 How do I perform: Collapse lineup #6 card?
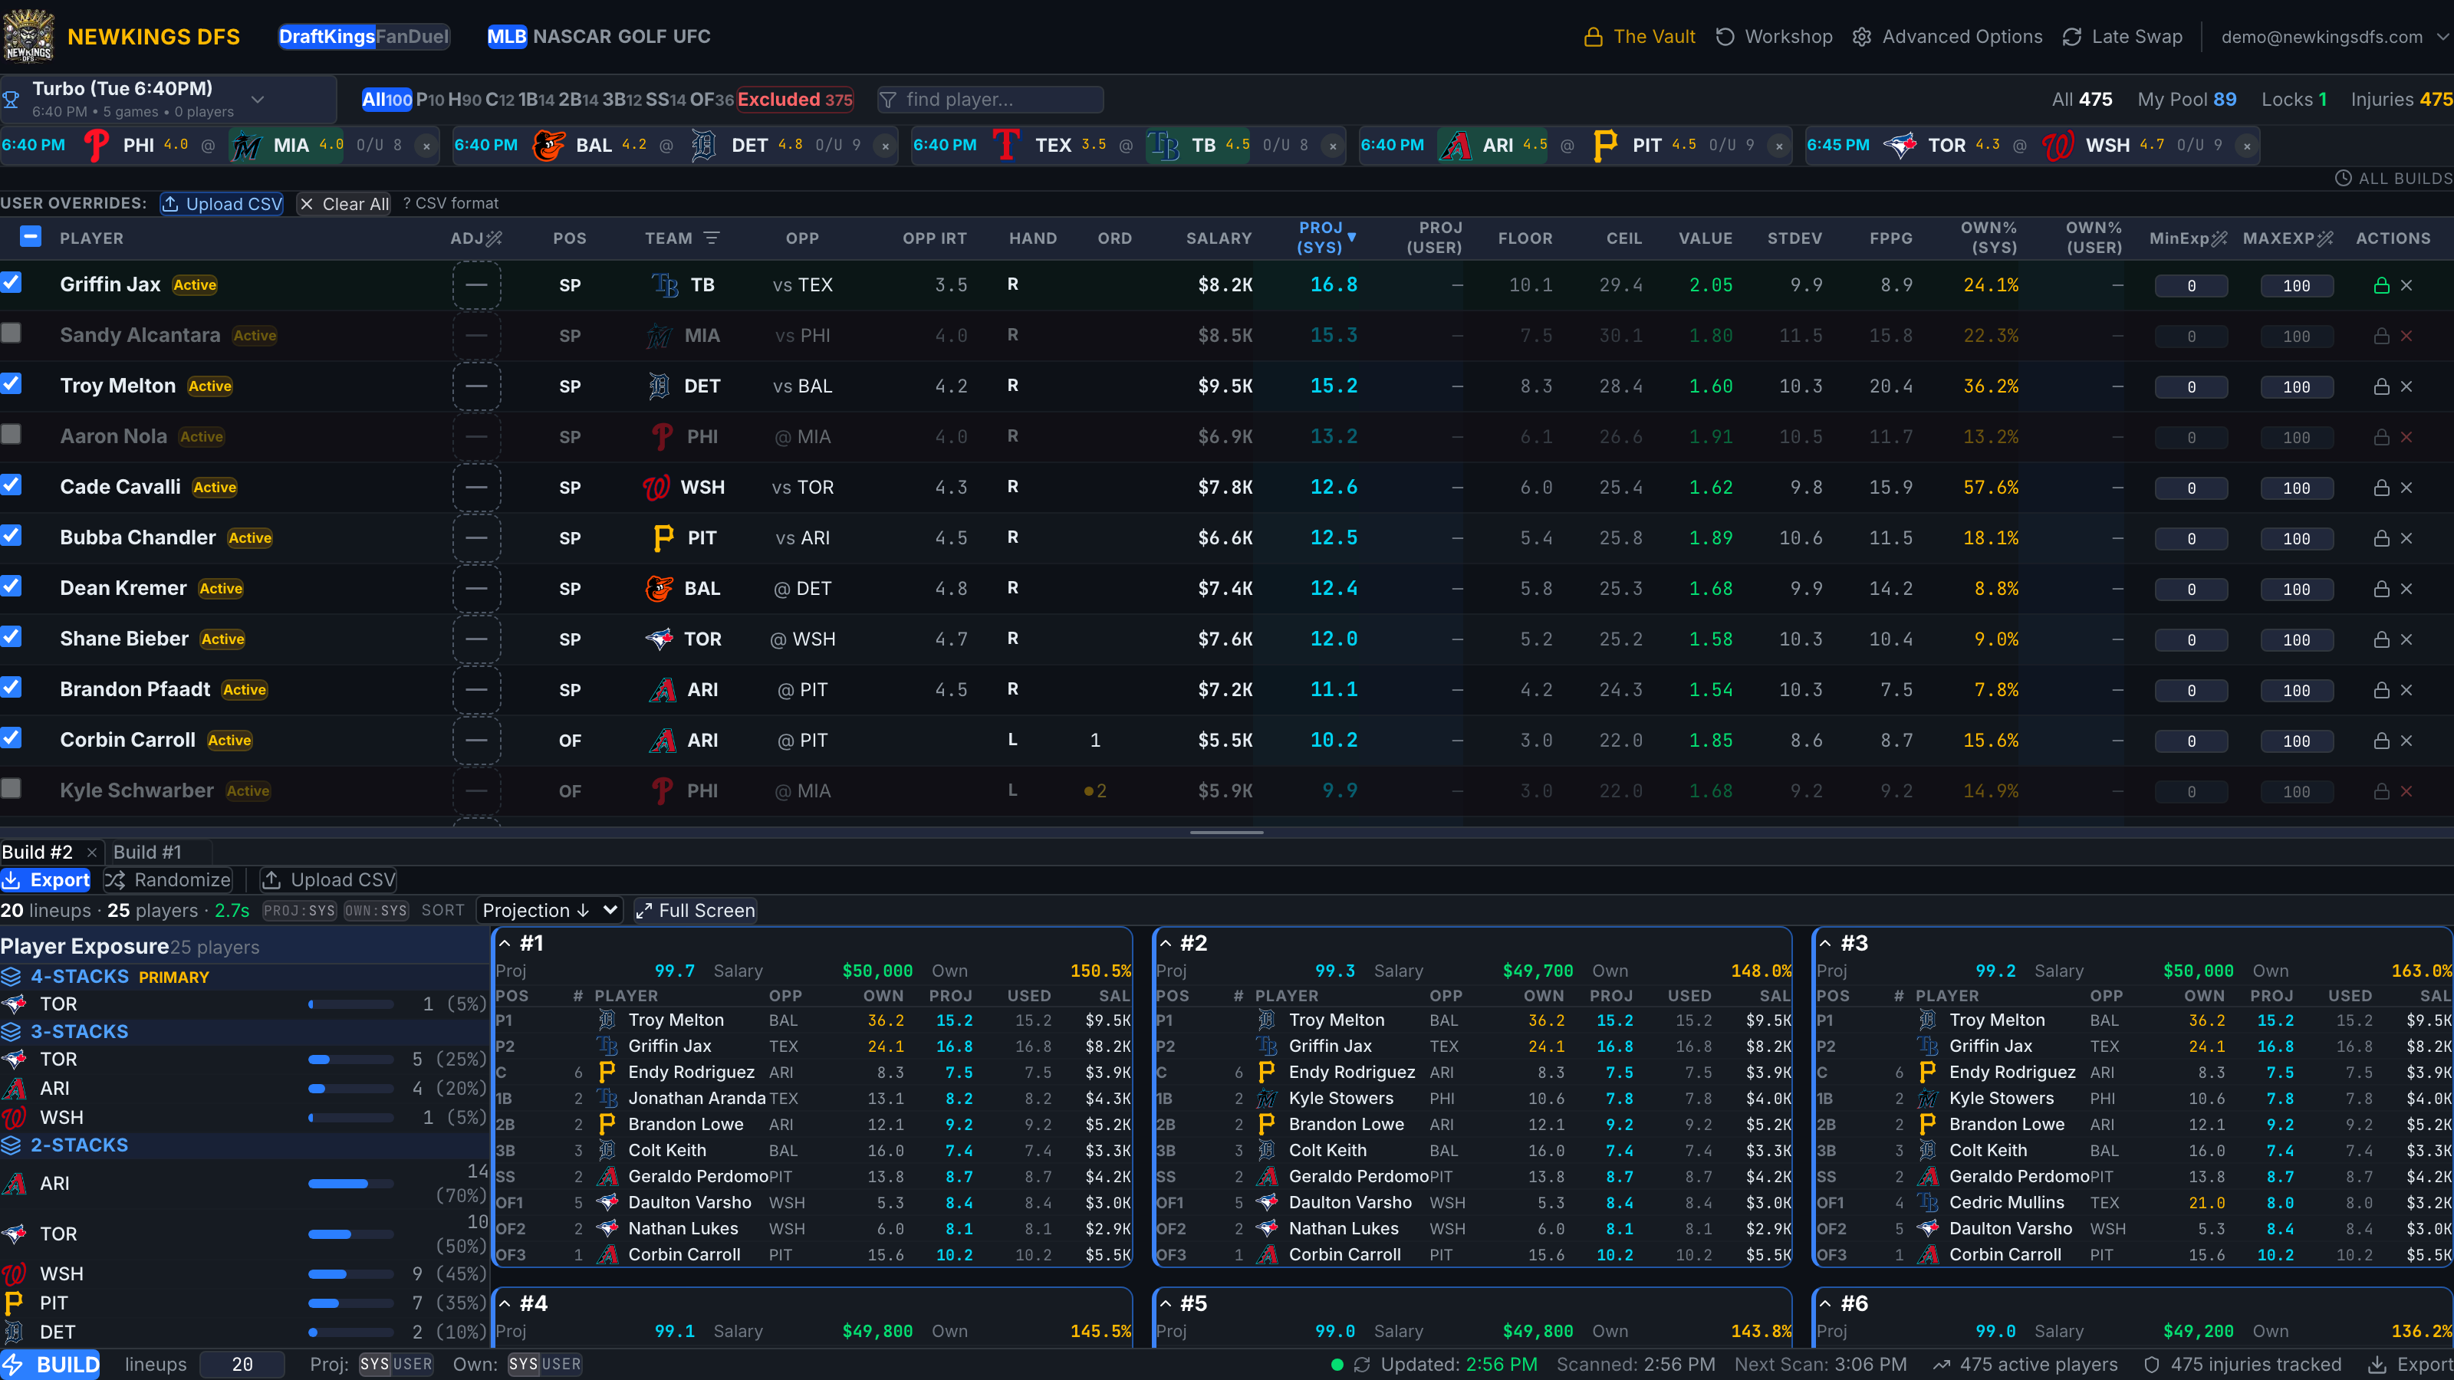pos(1825,1304)
